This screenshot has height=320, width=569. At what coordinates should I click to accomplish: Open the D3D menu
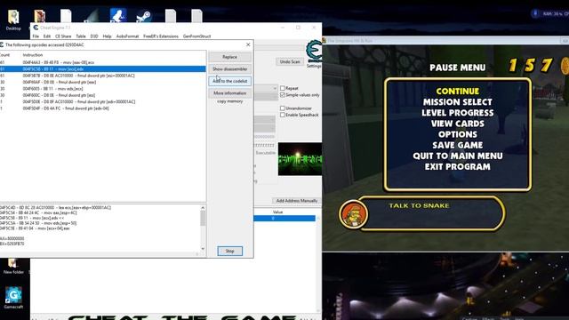(x=94, y=36)
